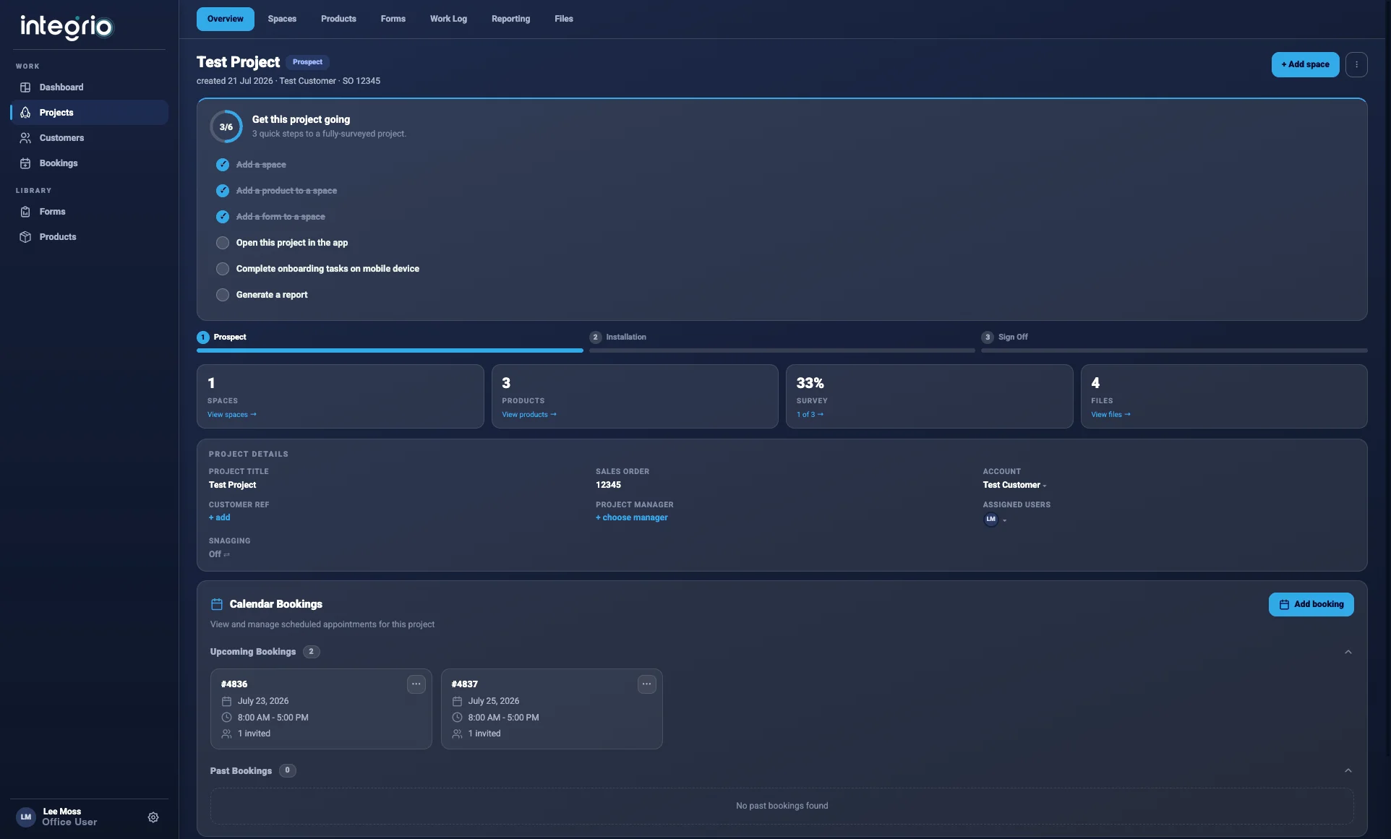Collapse the Past Bookings section
The width and height of the screenshot is (1391, 839).
pyautogui.click(x=1348, y=770)
